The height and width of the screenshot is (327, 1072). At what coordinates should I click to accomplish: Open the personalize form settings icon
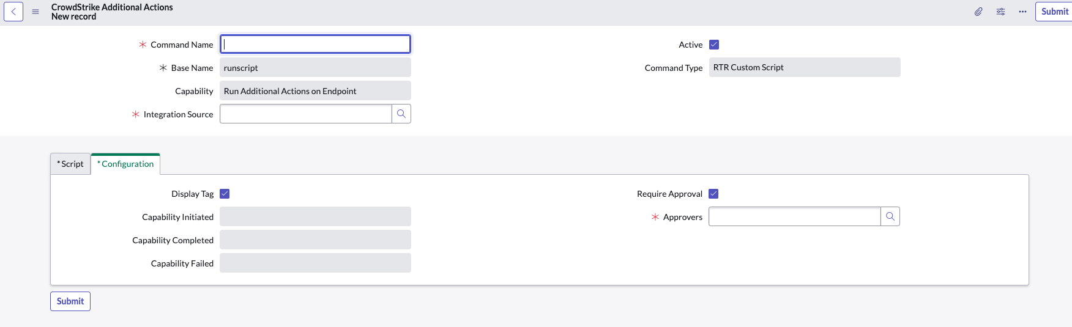click(1000, 12)
